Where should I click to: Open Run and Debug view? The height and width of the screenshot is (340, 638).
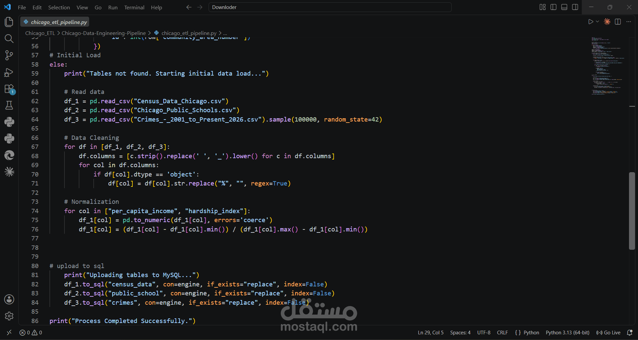click(x=9, y=72)
